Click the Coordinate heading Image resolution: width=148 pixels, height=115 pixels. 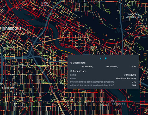[x=79, y=63]
